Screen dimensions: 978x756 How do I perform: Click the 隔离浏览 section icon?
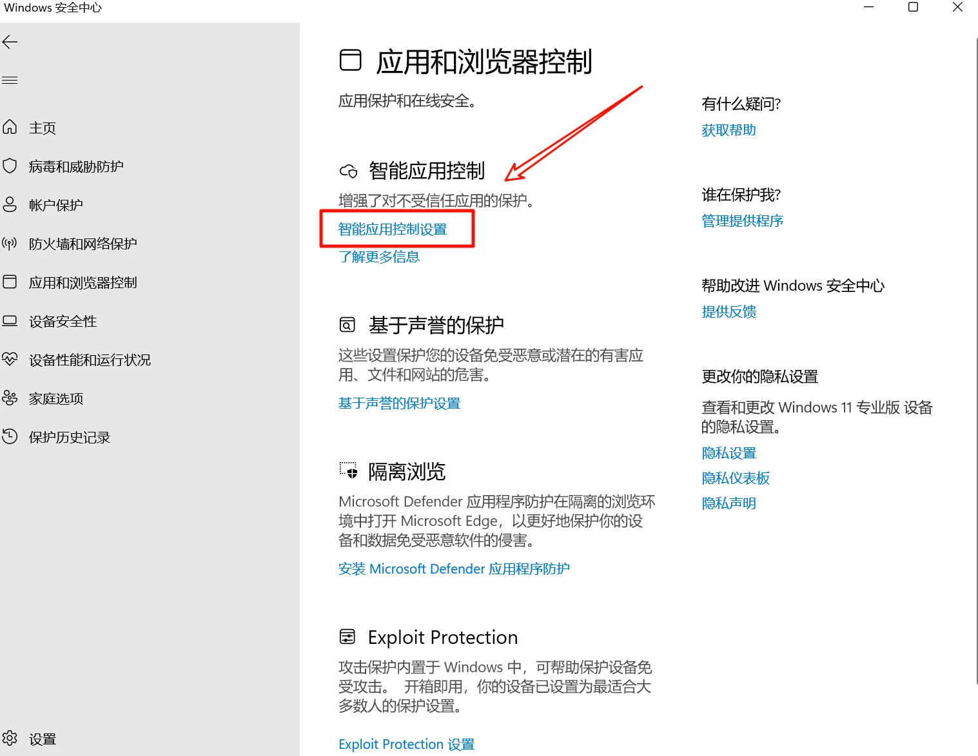pos(349,471)
